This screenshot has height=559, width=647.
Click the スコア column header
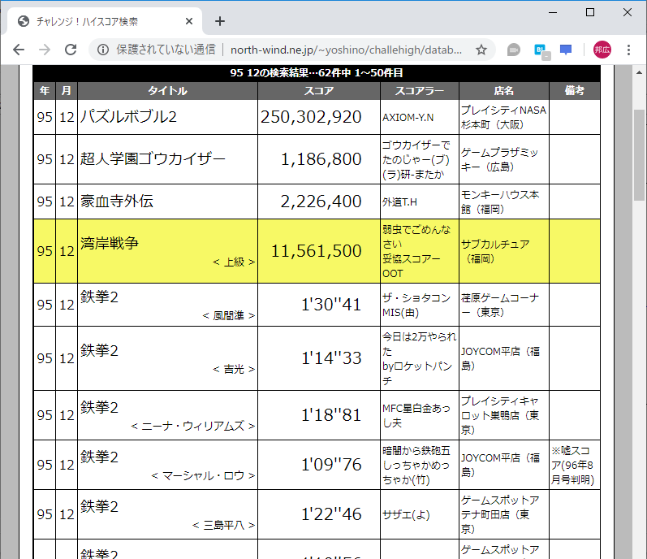(x=319, y=91)
